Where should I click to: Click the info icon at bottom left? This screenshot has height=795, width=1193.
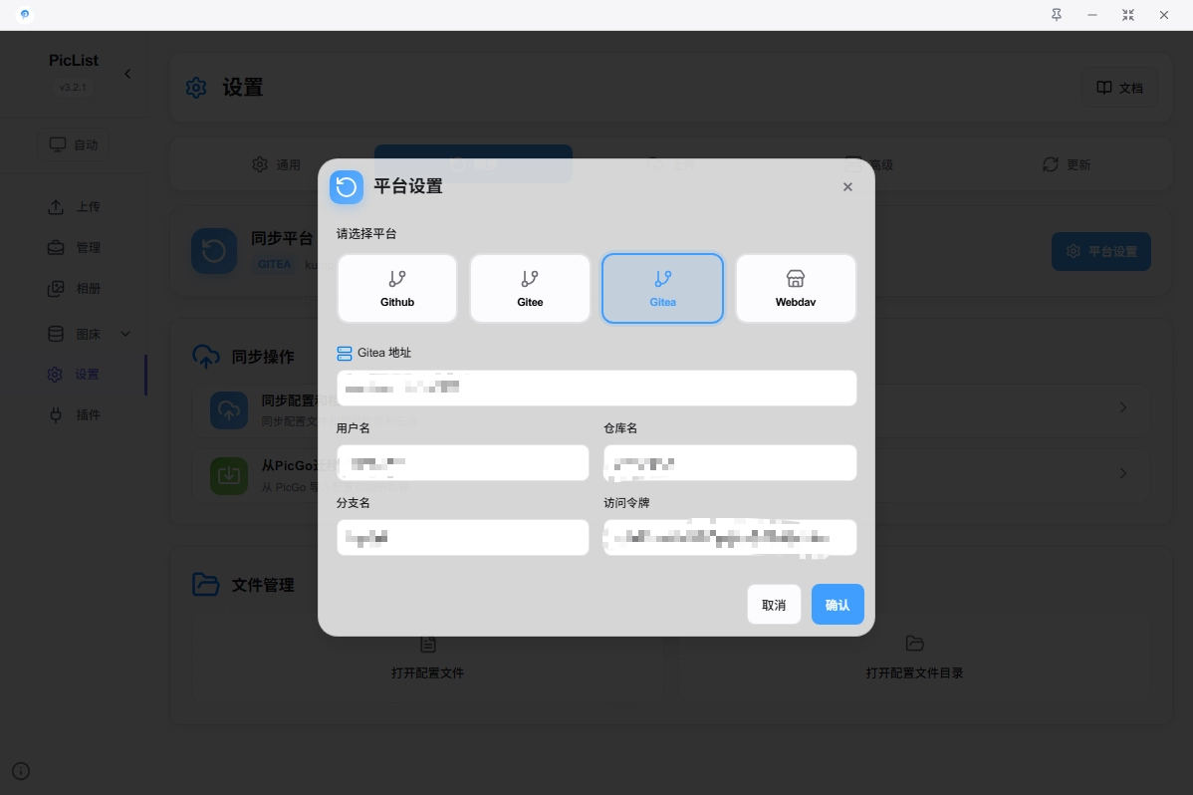click(21, 770)
